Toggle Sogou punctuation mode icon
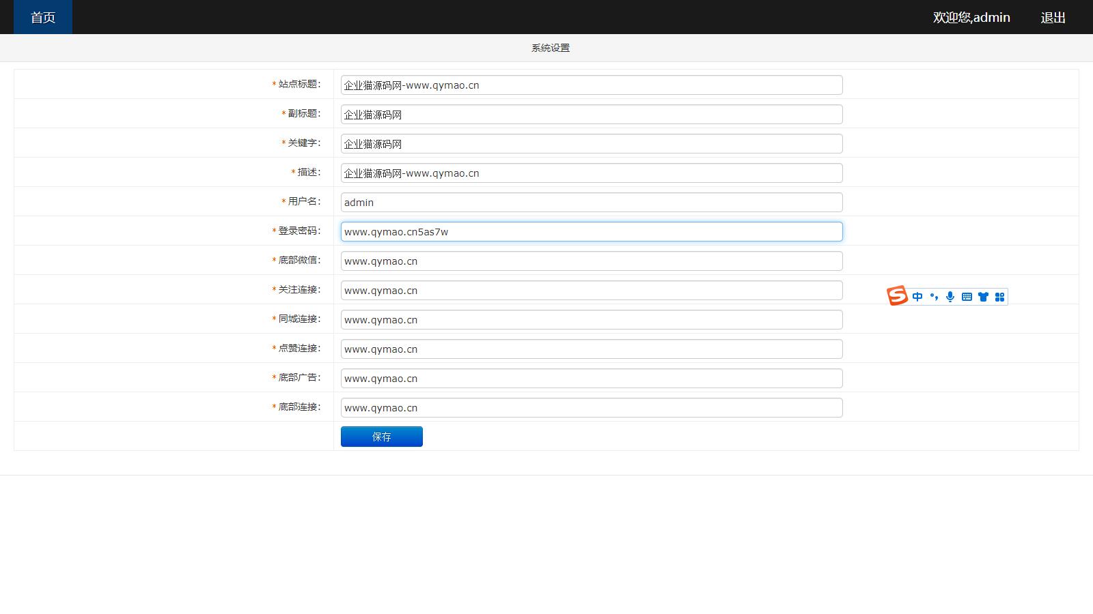Viewport: 1093px width, 614px height. point(934,297)
